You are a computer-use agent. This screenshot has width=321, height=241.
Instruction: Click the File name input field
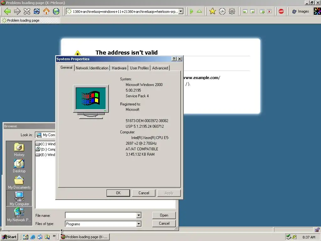[x=101, y=215]
